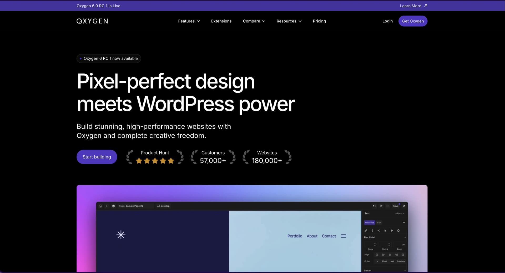Screen dimensions: 505x273
Task: Click the Websites 180,000+ stat
Action: point(267,157)
